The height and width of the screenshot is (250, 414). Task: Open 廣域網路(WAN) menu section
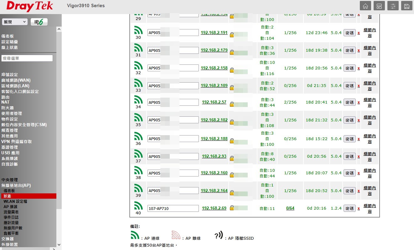pos(16,80)
